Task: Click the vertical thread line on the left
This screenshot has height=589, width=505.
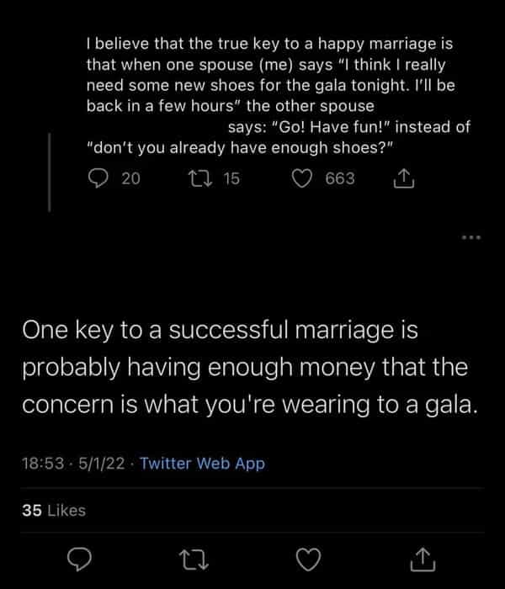Action: [50, 168]
